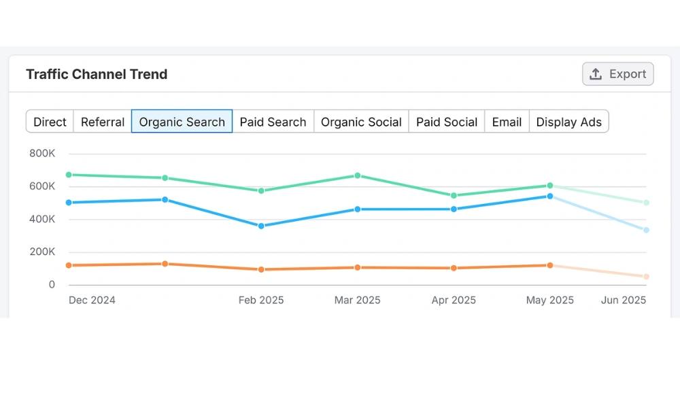Select the Referral tab
This screenshot has height=408, width=680.
[x=102, y=122]
